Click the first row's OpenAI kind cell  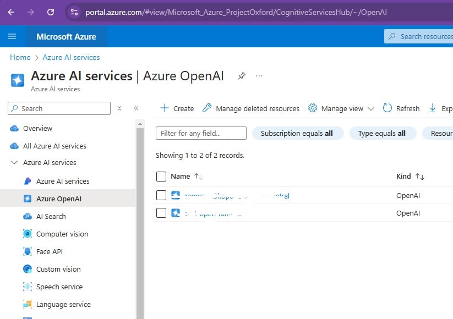(x=408, y=196)
